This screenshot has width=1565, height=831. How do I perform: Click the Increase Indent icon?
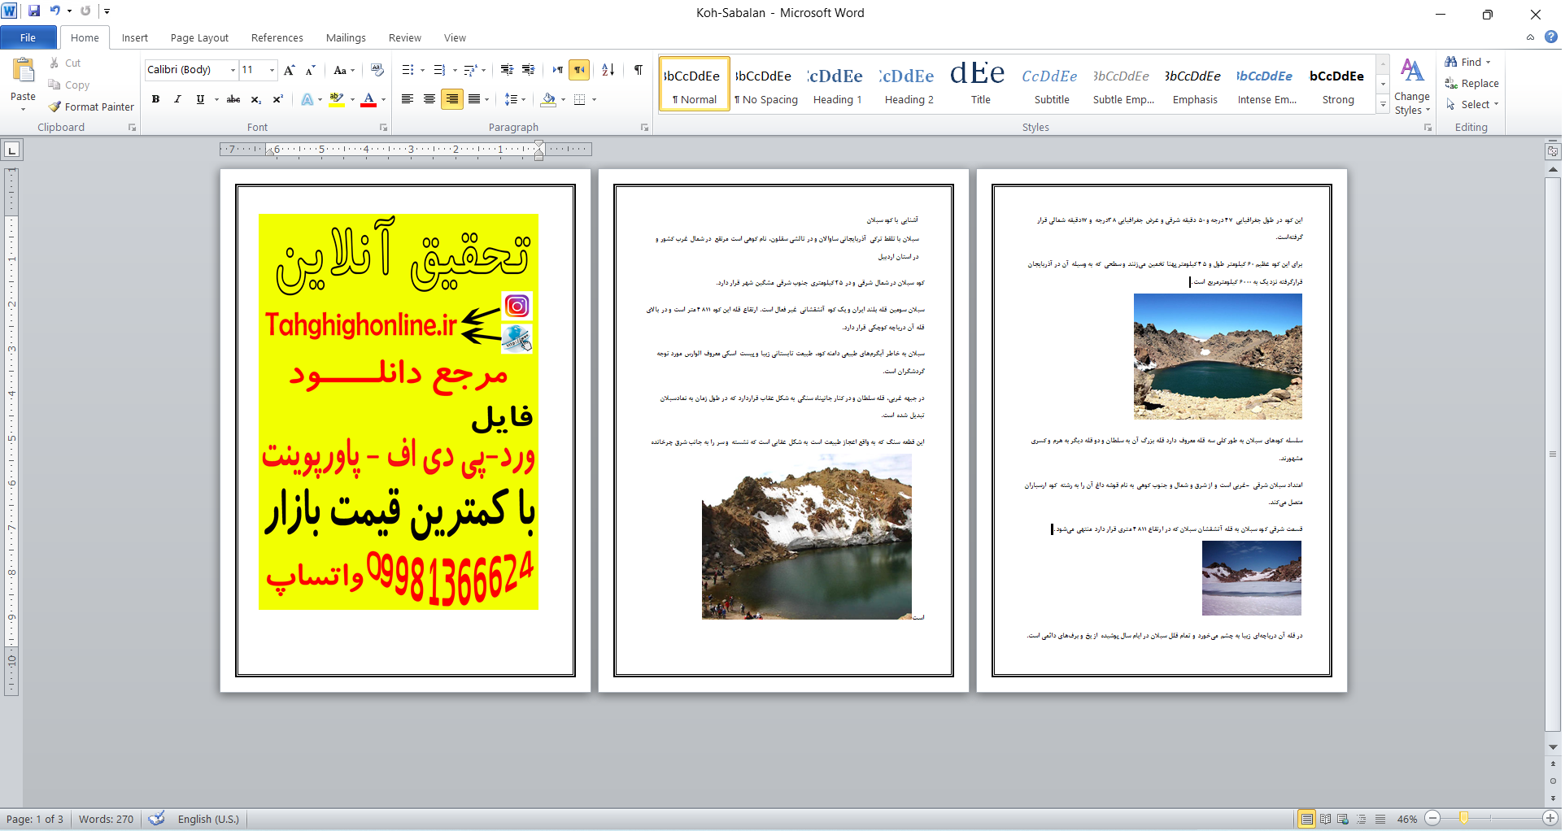pos(528,70)
